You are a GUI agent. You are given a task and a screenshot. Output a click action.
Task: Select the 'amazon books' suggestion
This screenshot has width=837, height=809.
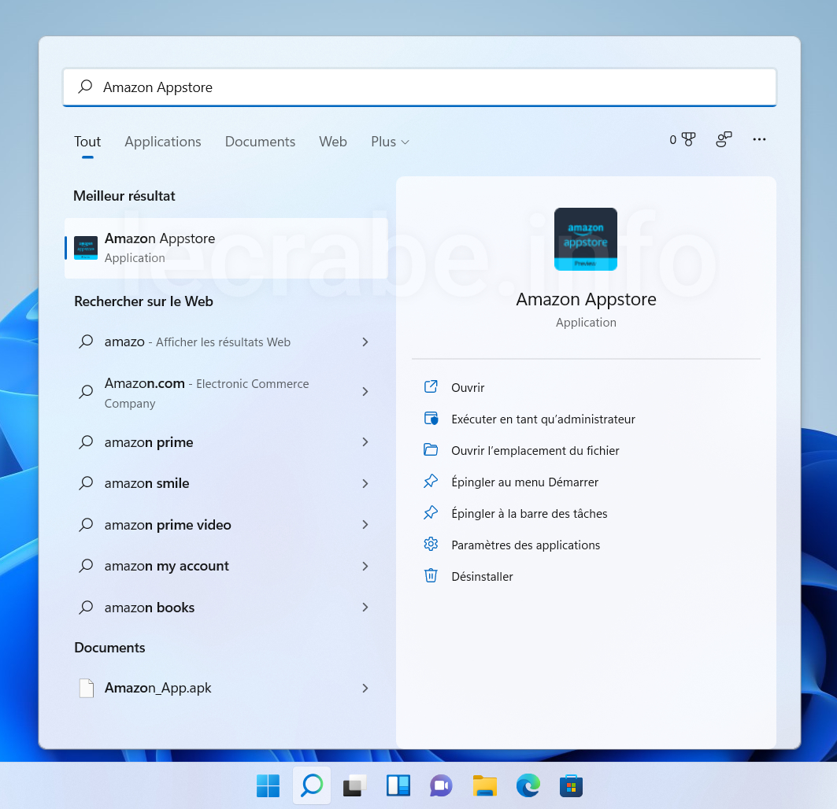coord(226,608)
